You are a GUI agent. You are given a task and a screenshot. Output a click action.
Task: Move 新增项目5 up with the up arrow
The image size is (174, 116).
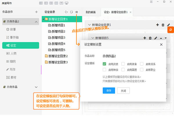(x=161, y=38)
